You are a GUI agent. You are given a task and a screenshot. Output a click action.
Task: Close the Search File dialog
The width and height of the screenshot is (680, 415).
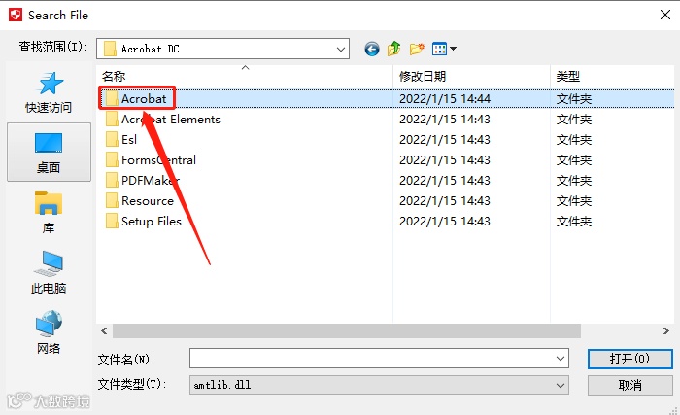[665, 15]
